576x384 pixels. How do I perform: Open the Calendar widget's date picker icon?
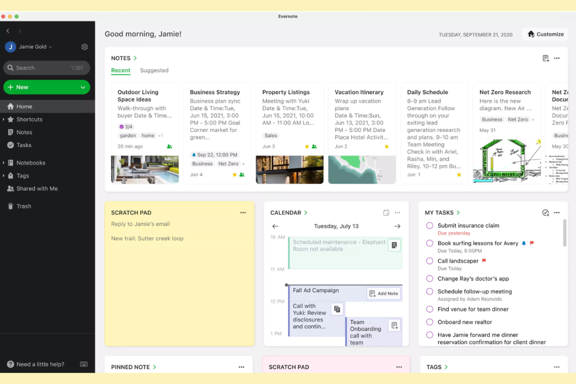tap(386, 212)
